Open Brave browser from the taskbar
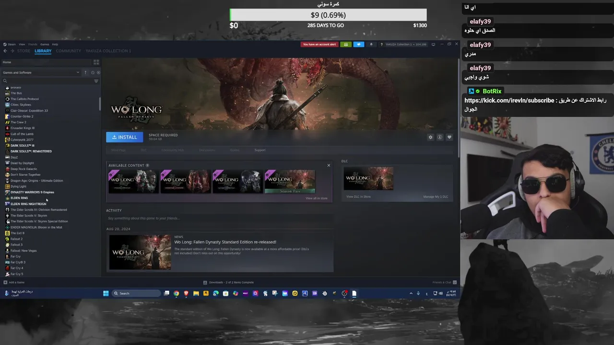 pos(186,293)
